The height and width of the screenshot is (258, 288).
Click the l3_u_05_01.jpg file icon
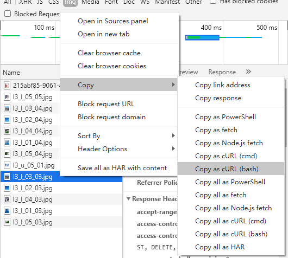click(7, 165)
